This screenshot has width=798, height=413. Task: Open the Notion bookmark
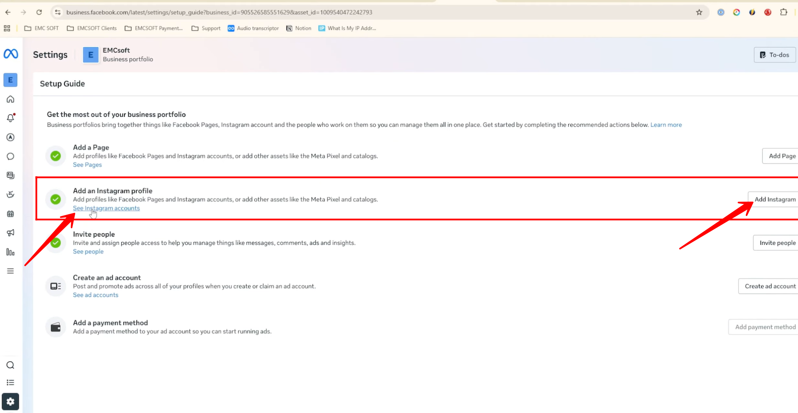click(298, 28)
